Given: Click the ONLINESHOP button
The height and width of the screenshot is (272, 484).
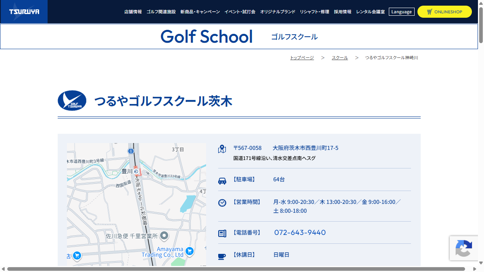Looking at the screenshot, I should click(x=444, y=12).
